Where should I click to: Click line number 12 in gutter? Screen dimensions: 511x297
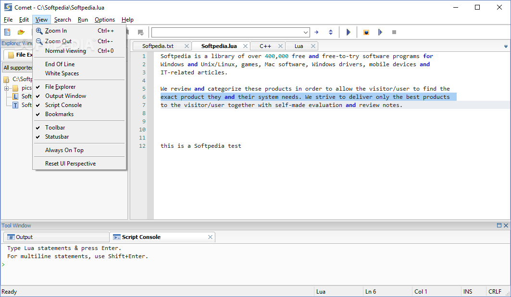142,146
